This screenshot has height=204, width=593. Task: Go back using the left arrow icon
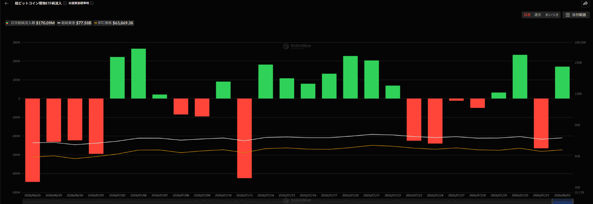(x=6, y=3)
